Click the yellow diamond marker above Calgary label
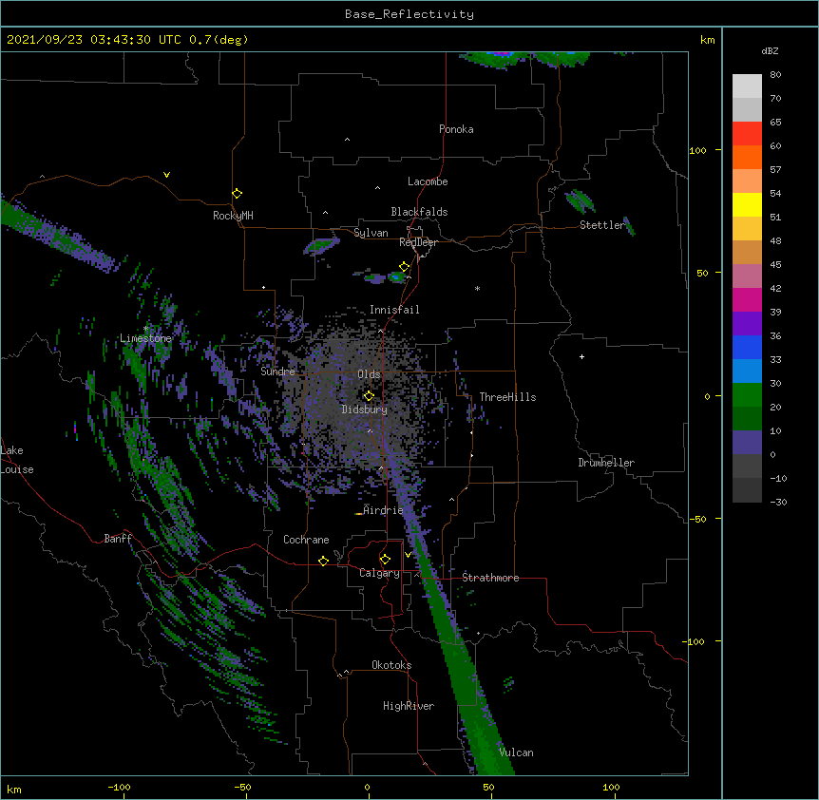 tap(385, 560)
